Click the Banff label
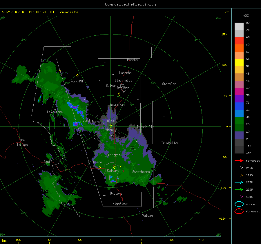The image size is (261, 244). point(48,162)
